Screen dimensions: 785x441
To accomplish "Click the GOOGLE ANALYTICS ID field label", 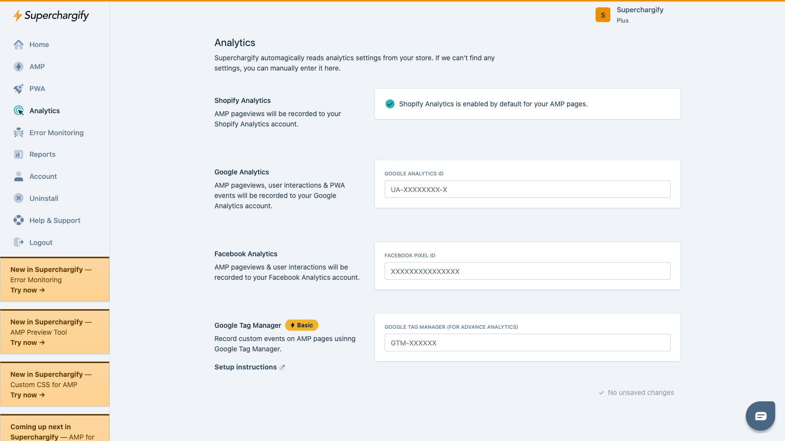I will [x=414, y=173].
